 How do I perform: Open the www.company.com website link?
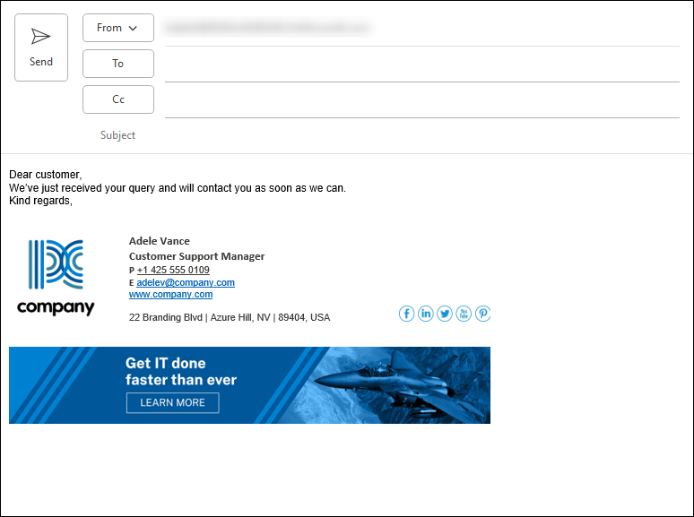click(x=171, y=295)
